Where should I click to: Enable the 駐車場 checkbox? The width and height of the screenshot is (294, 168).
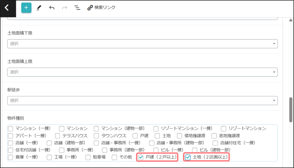[88, 157]
